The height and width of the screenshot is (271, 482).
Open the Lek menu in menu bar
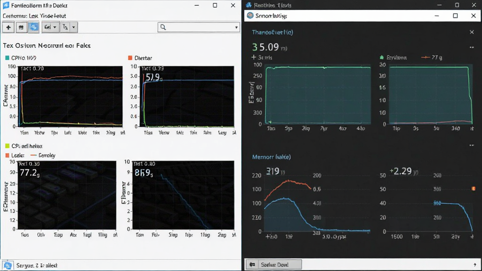coord(33,16)
